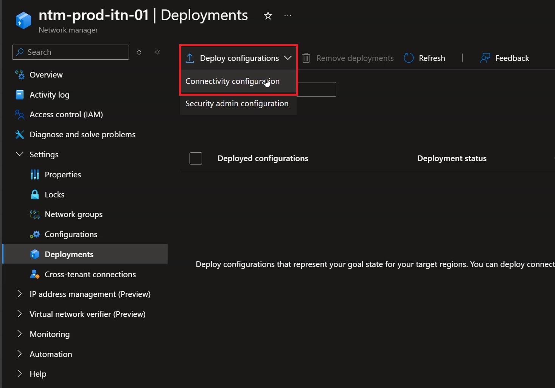This screenshot has width=555, height=388.
Task: Collapse the Settings section chevron
Action: click(x=20, y=154)
